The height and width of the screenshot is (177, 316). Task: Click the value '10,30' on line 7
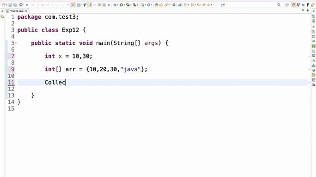coord(80,57)
